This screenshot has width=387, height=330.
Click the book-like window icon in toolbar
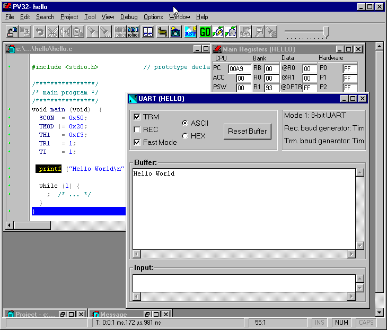(x=148, y=32)
